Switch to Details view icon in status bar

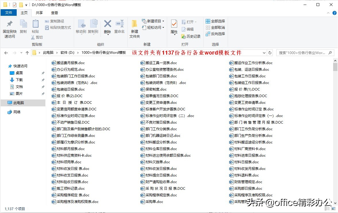pos(327,209)
